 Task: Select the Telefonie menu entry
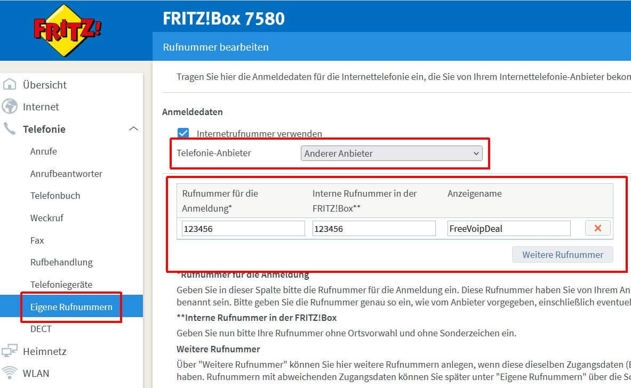(x=44, y=129)
